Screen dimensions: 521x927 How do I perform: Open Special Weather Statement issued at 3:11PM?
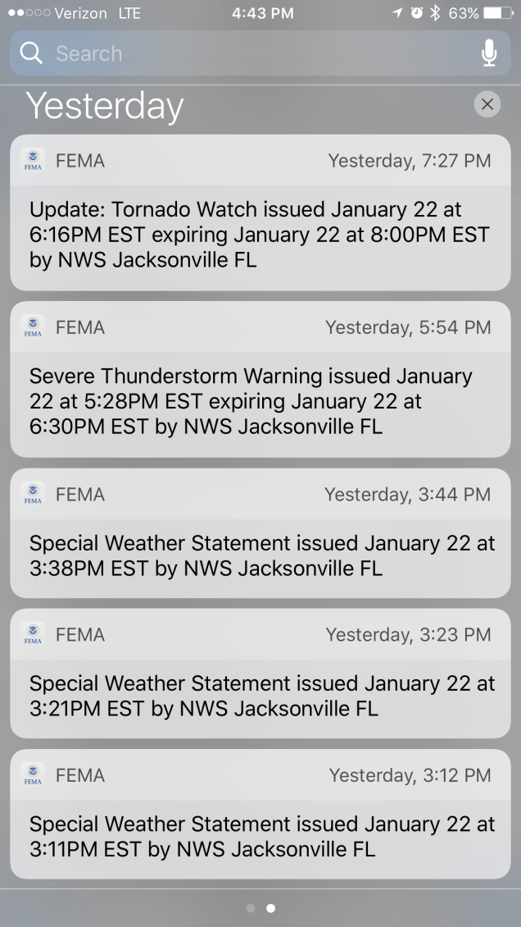(x=260, y=837)
